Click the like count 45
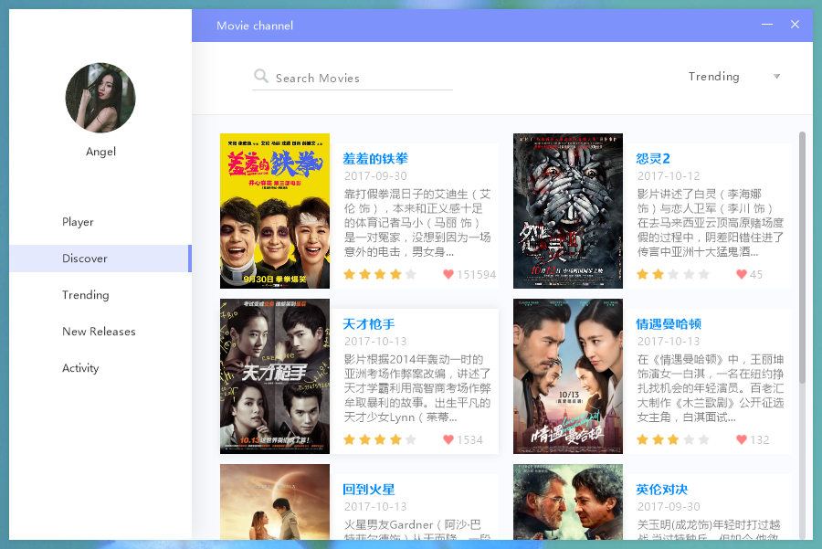 click(x=756, y=274)
